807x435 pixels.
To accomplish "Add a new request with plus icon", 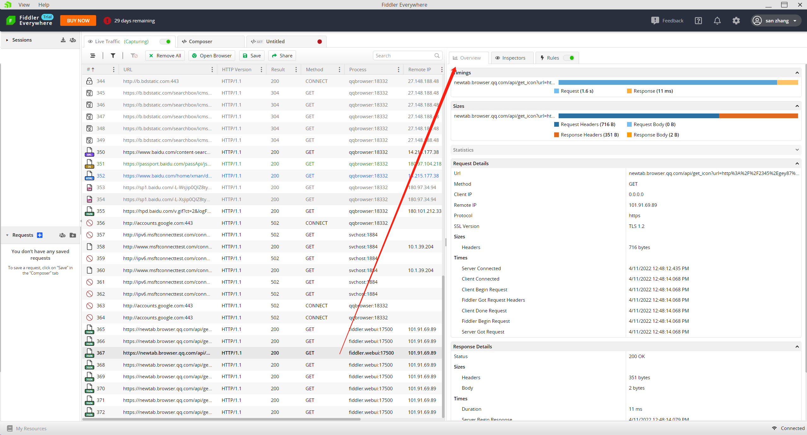I will (x=40, y=235).
